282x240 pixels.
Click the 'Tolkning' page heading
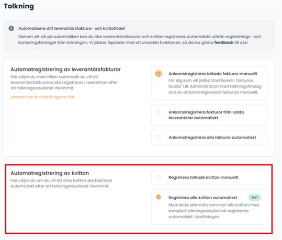pyautogui.click(x=19, y=6)
